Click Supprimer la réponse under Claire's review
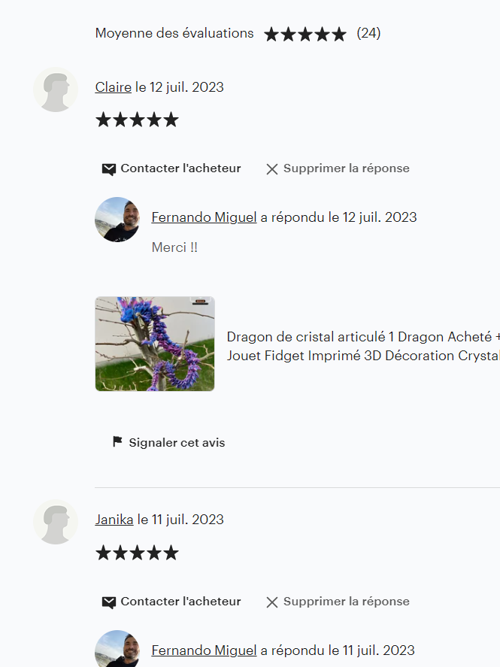 coord(338,168)
